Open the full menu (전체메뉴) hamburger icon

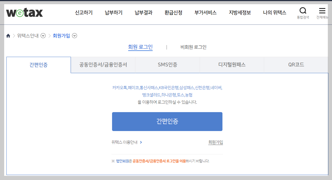coord(322,11)
